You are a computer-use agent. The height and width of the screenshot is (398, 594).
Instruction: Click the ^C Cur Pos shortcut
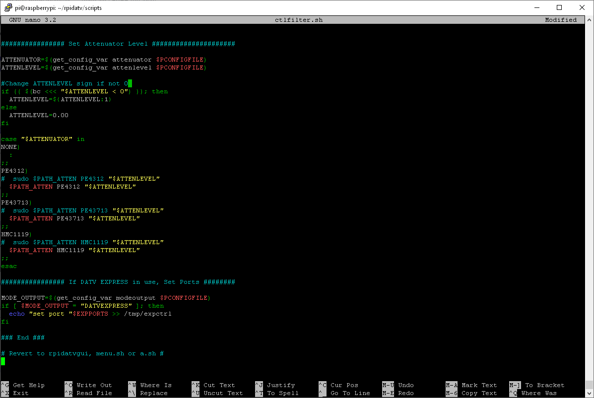click(338, 385)
